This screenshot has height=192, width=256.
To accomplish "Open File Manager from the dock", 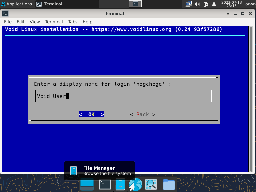I will tap(120, 185).
